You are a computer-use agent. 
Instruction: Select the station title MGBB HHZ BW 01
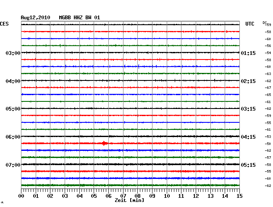pyautogui.click(x=79, y=18)
